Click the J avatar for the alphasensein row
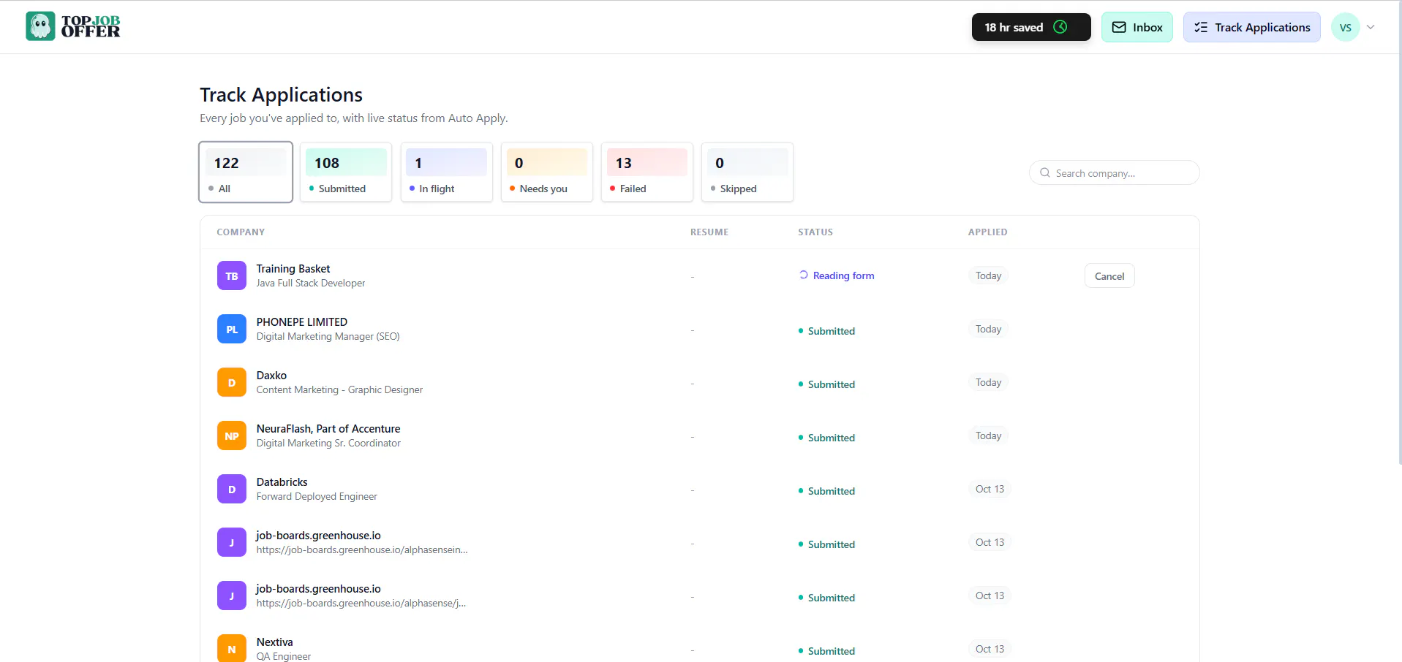1402x662 pixels. pyautogui.click(x=232, y=543)
